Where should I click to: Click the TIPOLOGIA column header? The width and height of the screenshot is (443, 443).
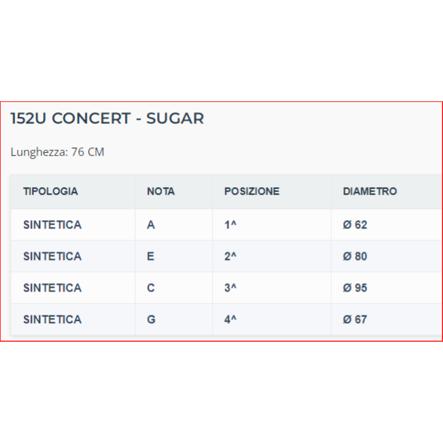[50, 192]
